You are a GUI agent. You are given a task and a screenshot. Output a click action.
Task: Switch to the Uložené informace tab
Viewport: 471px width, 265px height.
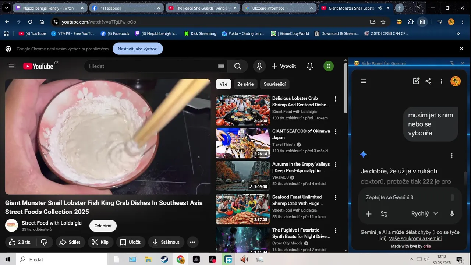tap(279, 8)
